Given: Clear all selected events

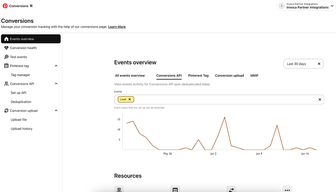Looking at the screenshot, I should [320, 99].
